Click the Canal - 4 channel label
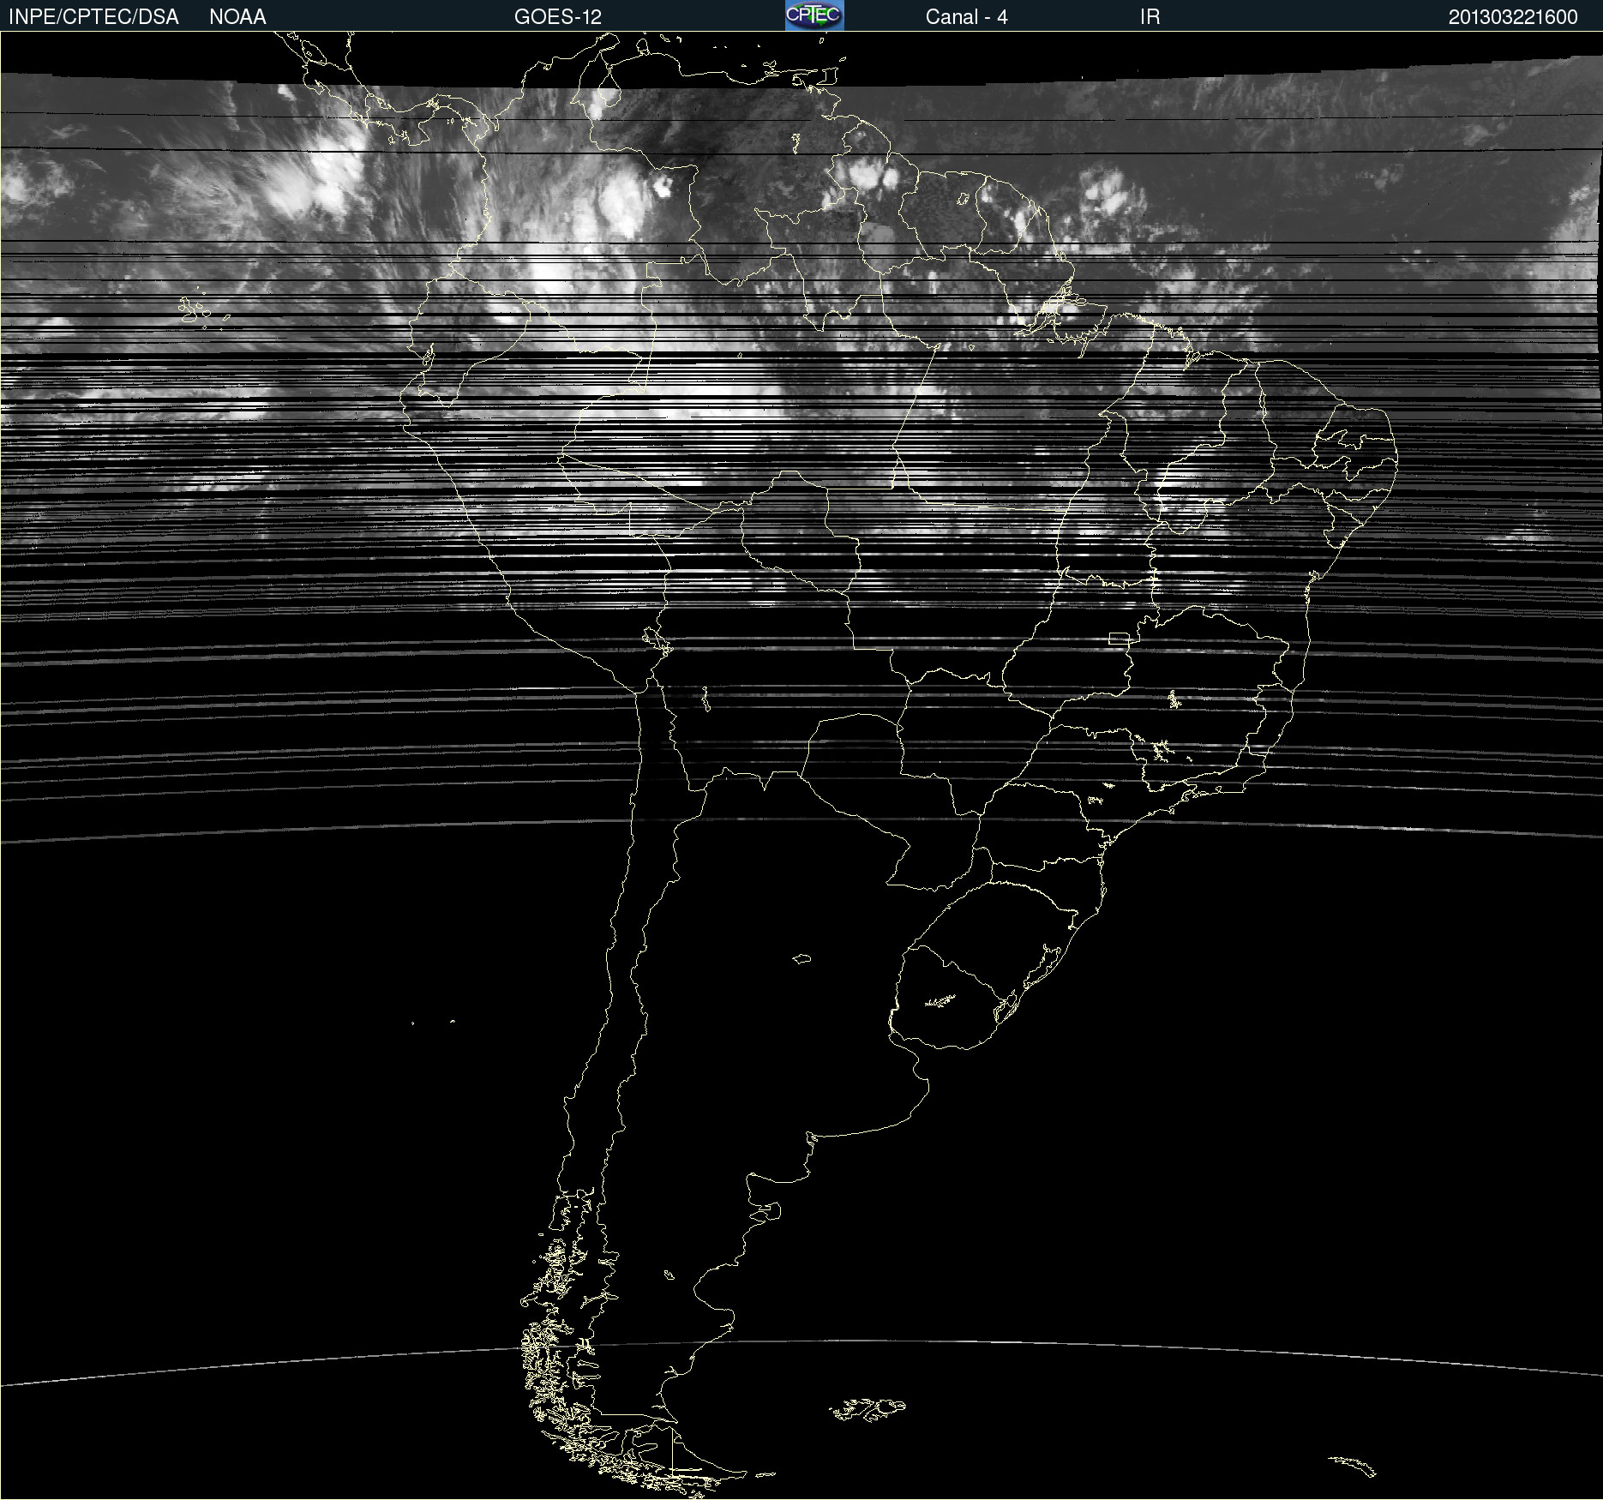Screen dimensions: 1603x1500 click(x=966, y=17)
